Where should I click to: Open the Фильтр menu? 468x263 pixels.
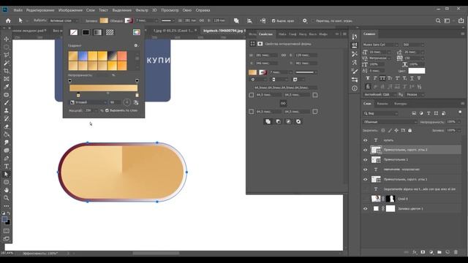pos(141,10)
